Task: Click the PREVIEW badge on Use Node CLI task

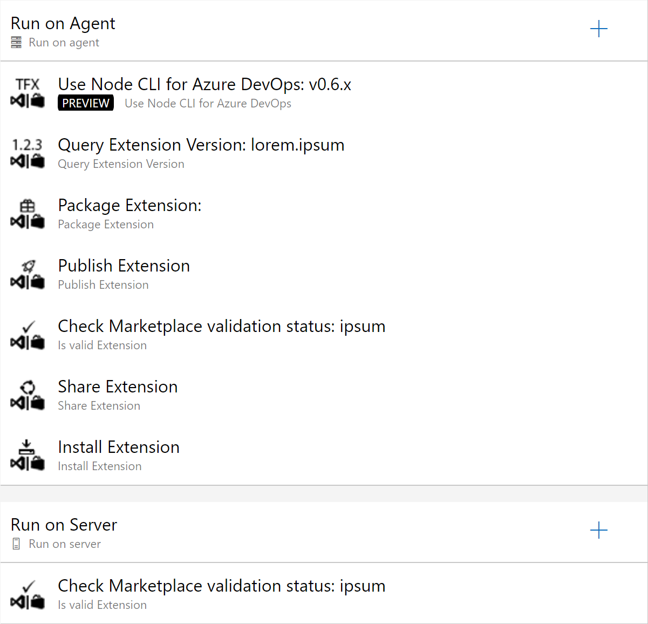Action: click(x=85, y=103)
